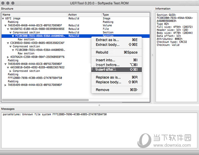The height and width of the screenshot is (155, 199).
Task: Click the parseVolume unknown file system message
Action: point(55,114)
